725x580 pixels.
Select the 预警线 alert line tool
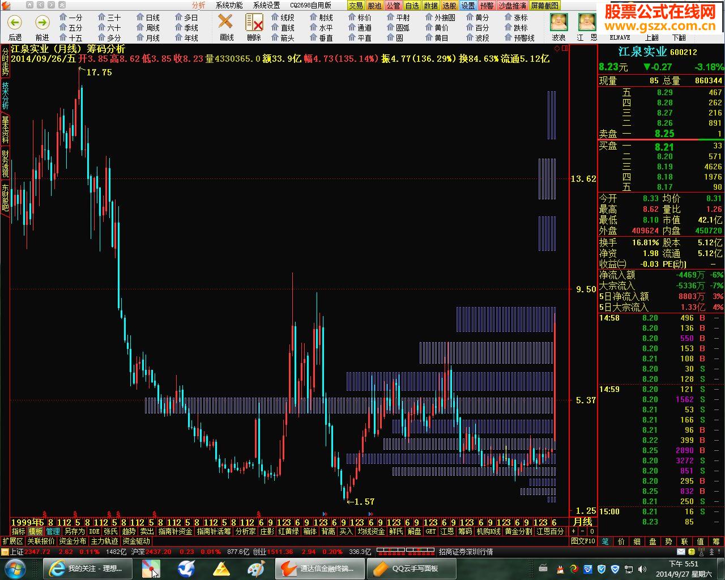[x=519, y=38]
